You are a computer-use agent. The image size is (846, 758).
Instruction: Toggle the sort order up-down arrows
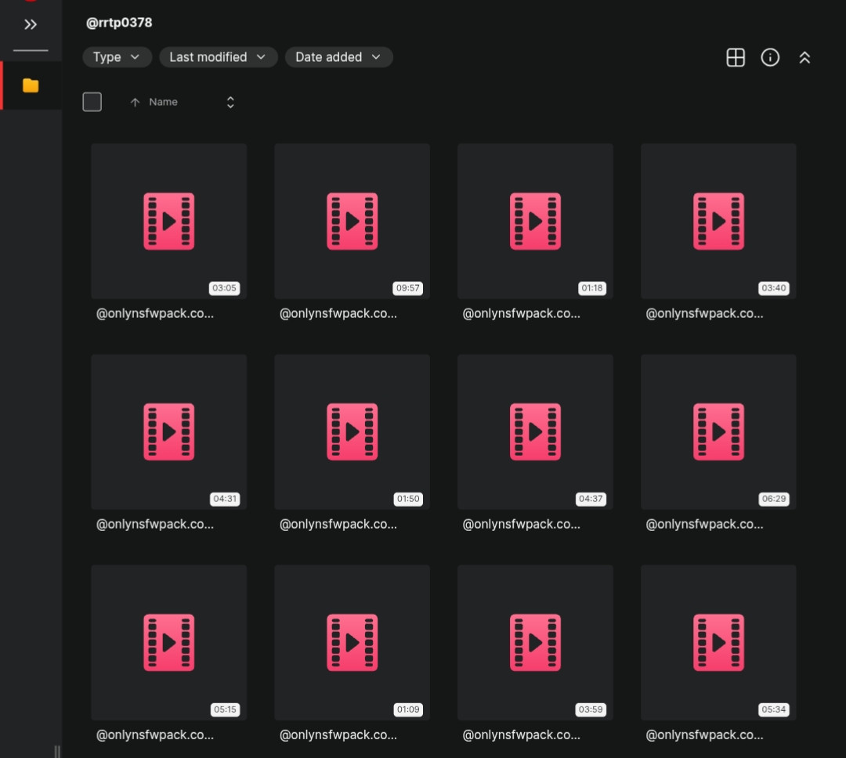(x=230, y=103)
